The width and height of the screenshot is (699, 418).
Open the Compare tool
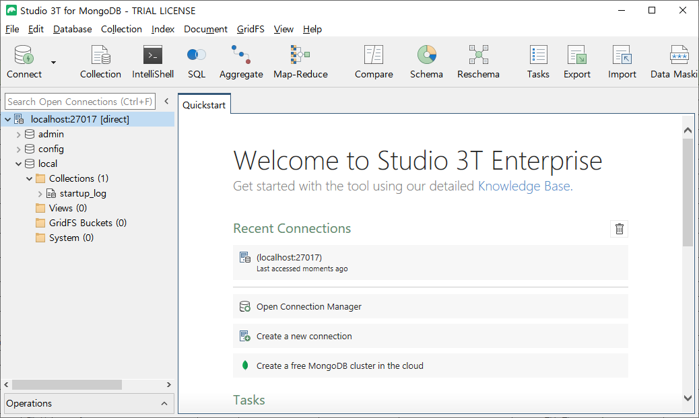374,61
